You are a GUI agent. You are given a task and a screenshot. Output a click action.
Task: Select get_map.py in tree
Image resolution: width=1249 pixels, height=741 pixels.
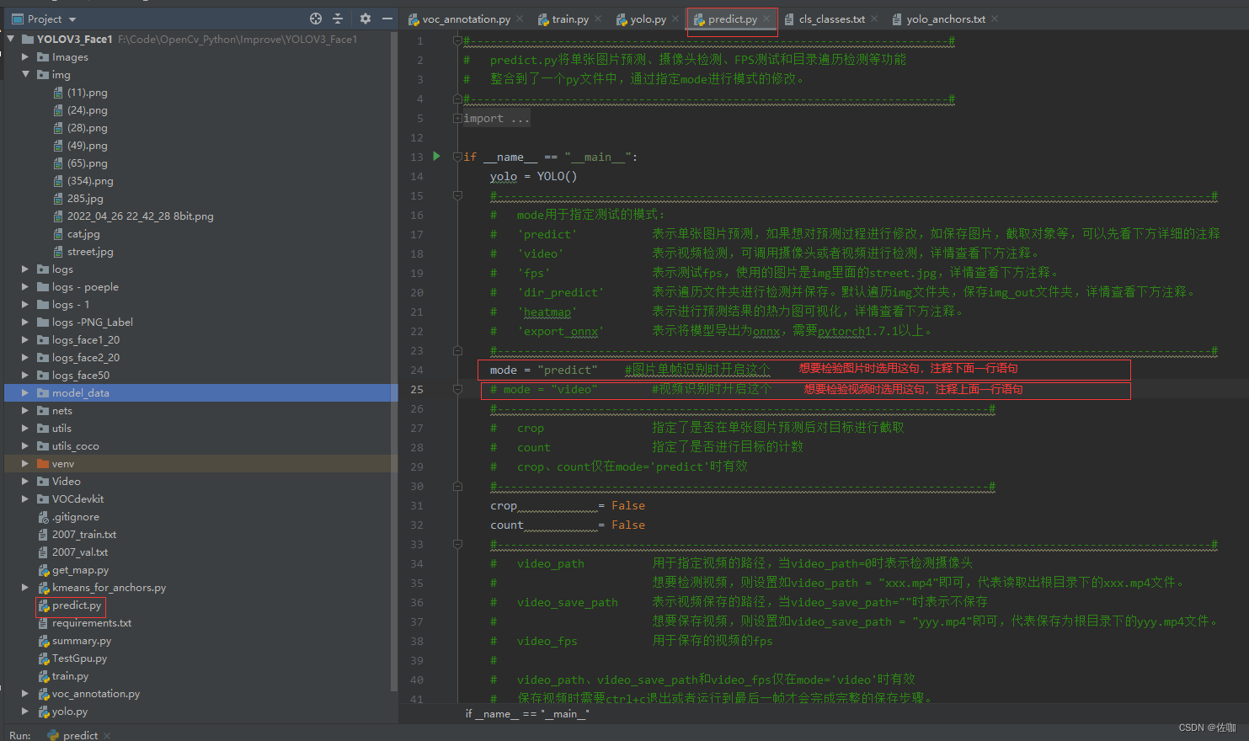pyautogui.click(x=80, y=569)
